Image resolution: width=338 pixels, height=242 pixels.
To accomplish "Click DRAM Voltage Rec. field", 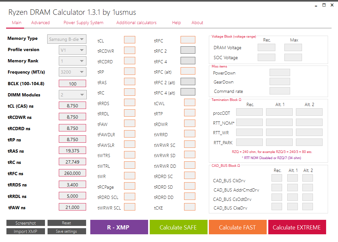I will (x=266, y=48).
